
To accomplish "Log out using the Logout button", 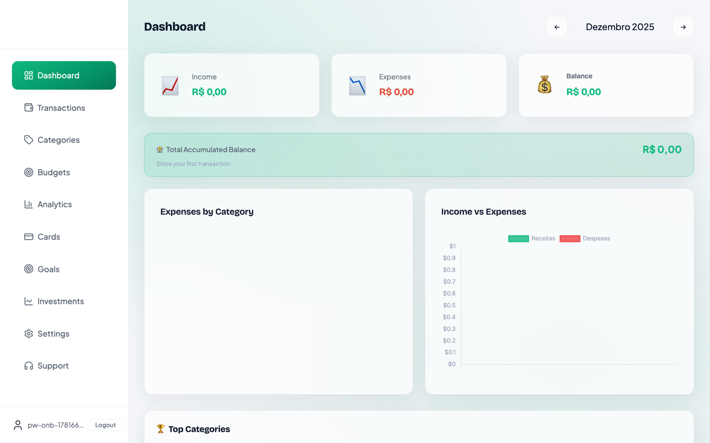I will pos(105,425).
